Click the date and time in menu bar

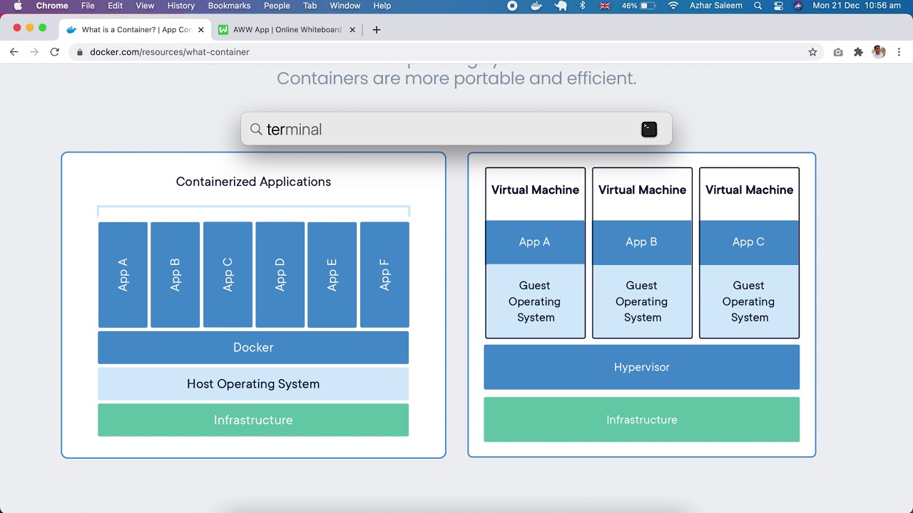pos(857,6)
